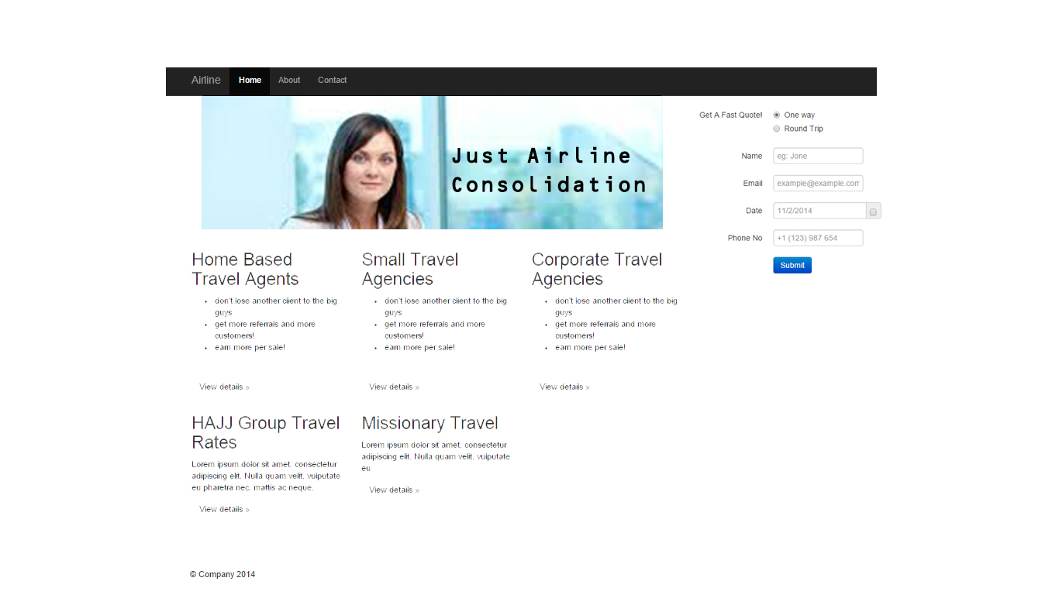Select the Date input field
Image resolution: width=1059 pixels, height=595 pixels.
[819, 211]
